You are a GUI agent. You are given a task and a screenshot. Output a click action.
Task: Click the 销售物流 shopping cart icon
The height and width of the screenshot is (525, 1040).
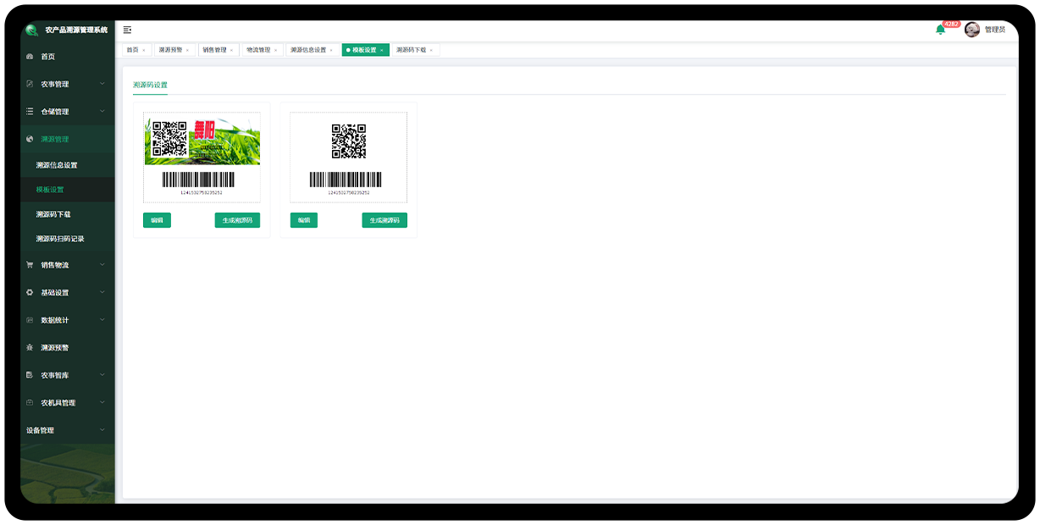pos(30,265)
